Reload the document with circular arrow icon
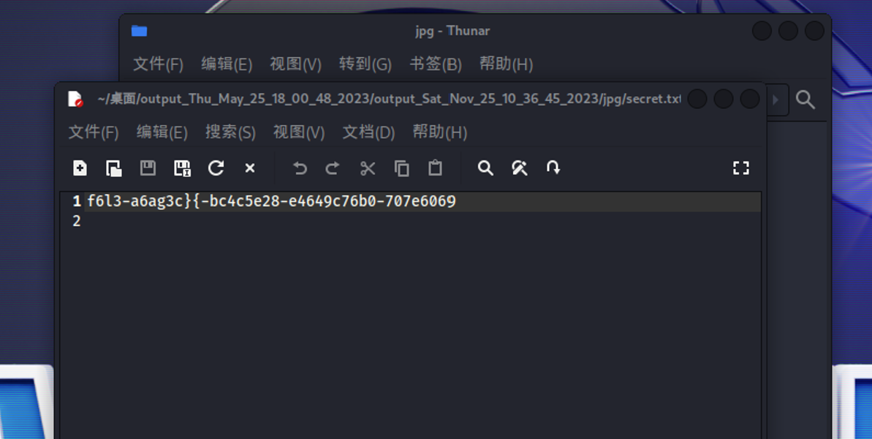 (216, 168)
